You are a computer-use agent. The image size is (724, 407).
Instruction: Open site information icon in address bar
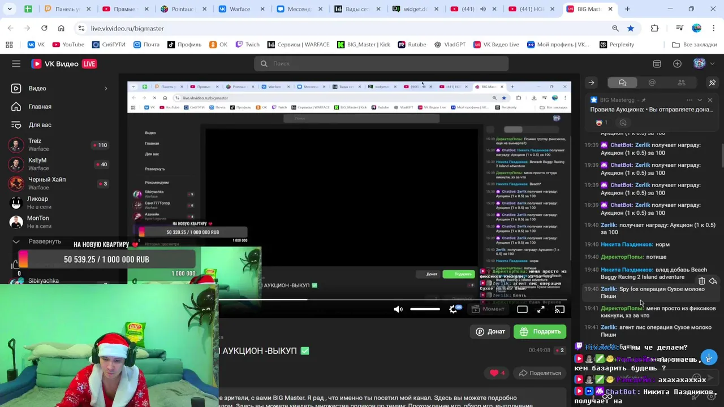click(81, 28)
